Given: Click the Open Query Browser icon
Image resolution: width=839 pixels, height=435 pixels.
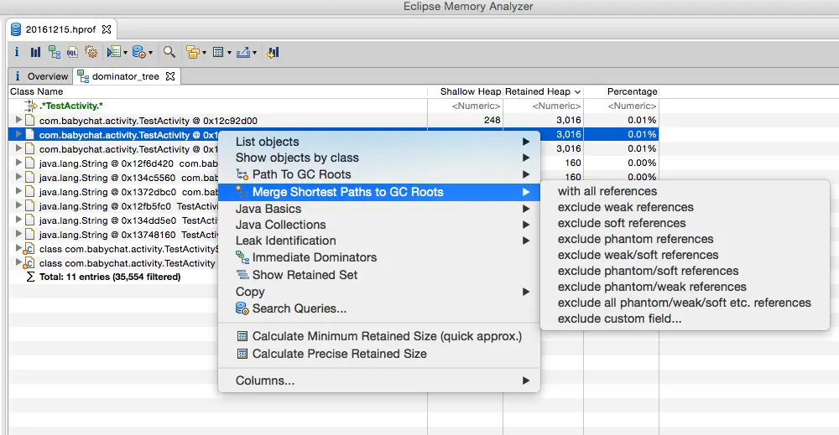Looking at the screenshot, I should click(138, 52).
